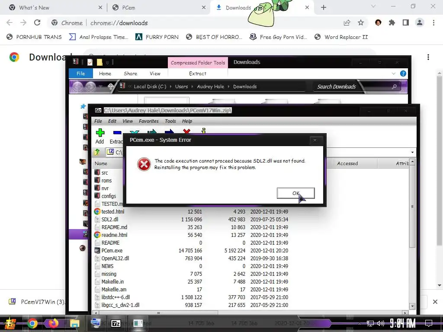Select SDL2.dll in the 7-Zip list
Viewport: 443px width, 332px height.
coord(110,219)
